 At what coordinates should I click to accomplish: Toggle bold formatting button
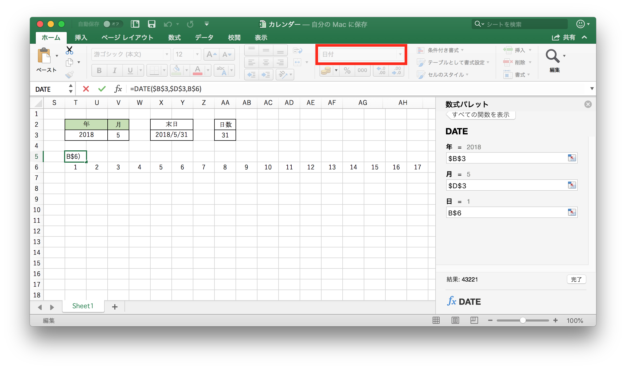[x=99, y=70]
